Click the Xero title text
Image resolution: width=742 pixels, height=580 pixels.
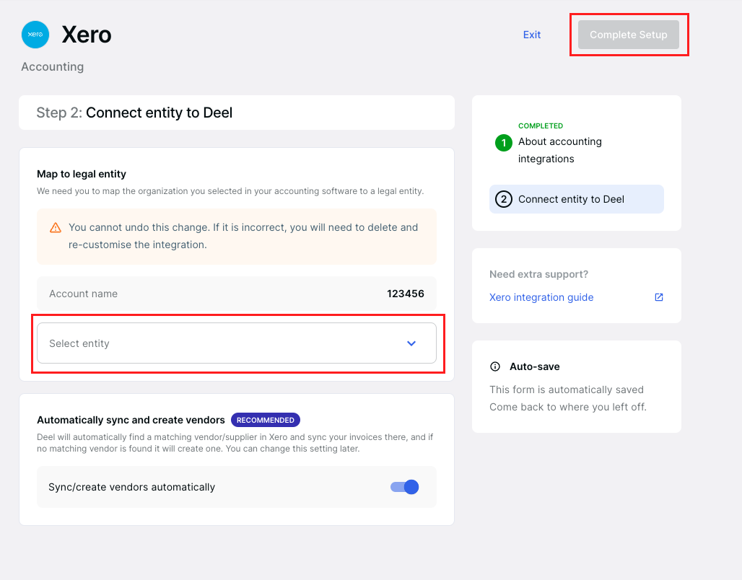87,35
